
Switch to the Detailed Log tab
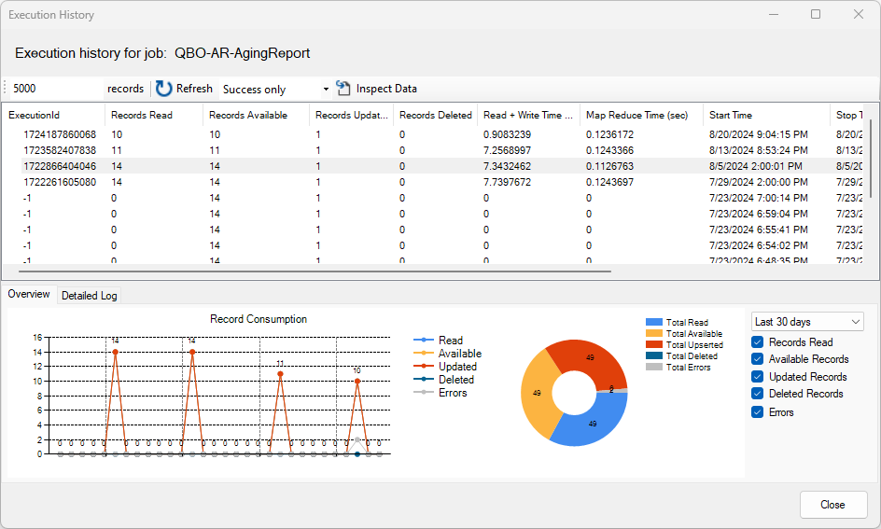pyautogui.click(x=90, y=296)
